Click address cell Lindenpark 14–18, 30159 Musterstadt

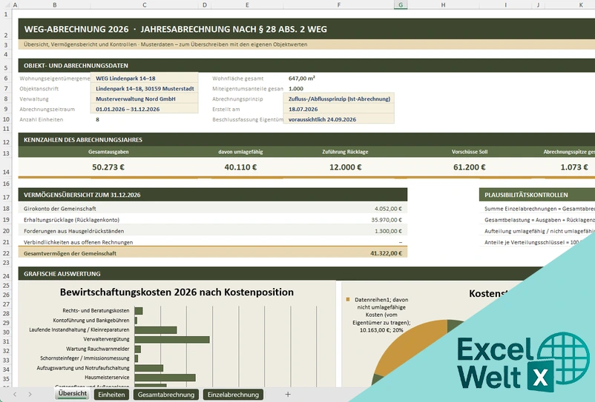click(144, 89)
